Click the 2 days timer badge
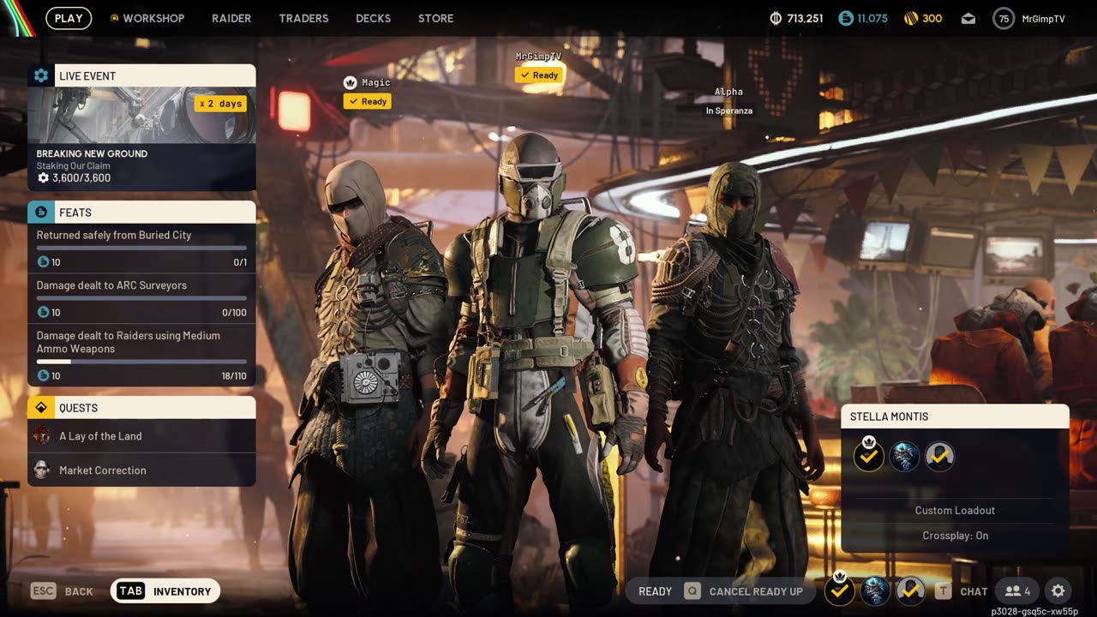 click(x=220, y=104)
